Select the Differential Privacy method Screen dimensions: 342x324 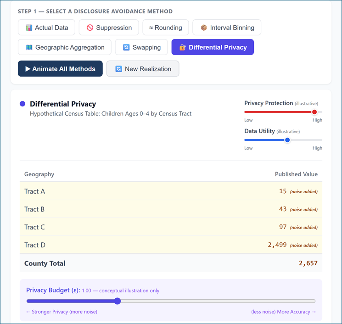[x=213, y=47]
